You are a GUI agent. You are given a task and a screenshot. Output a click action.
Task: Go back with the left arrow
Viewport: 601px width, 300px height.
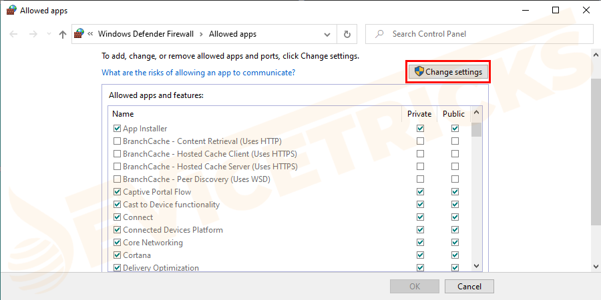pos(14,34)
